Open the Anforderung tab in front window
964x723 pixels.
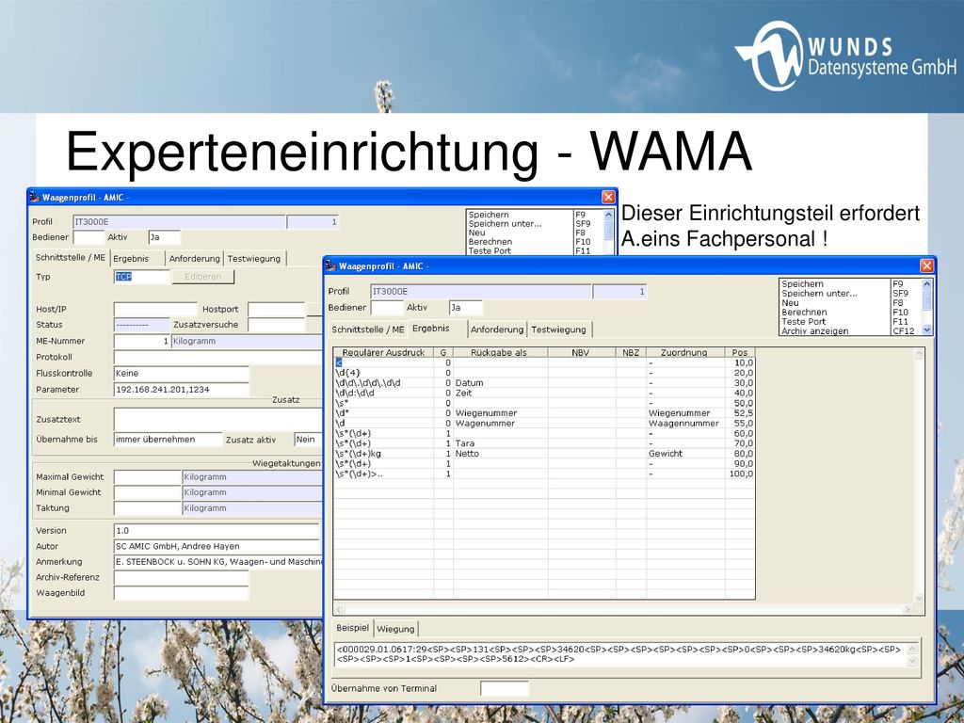click(x=497, y=329)
